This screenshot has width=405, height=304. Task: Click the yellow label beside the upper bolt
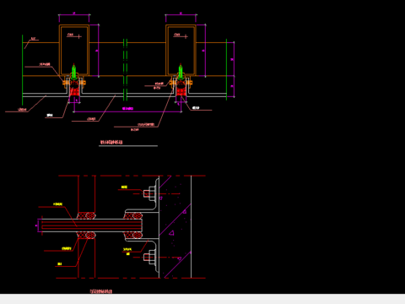124,187
